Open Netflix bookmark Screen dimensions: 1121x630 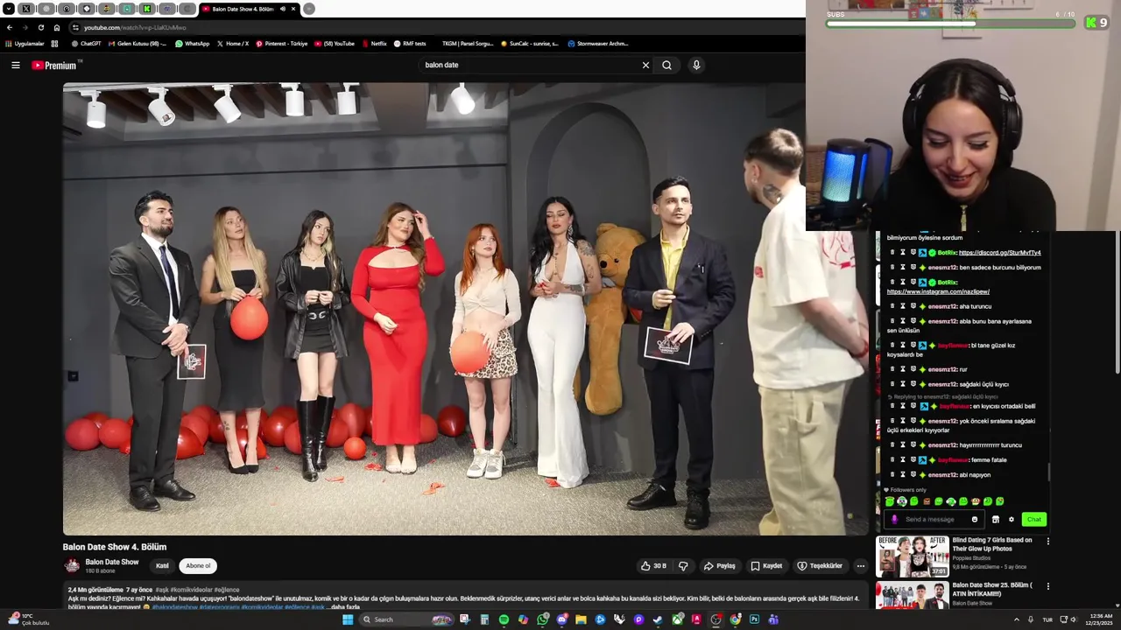pyautogui.click(x=374, y=44)
